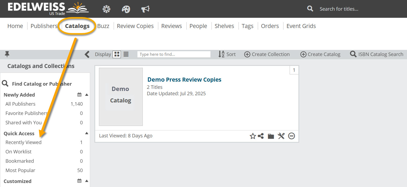Open the Catalogs tab
Viewport: 407px width, 187px height.
point(77,26)
